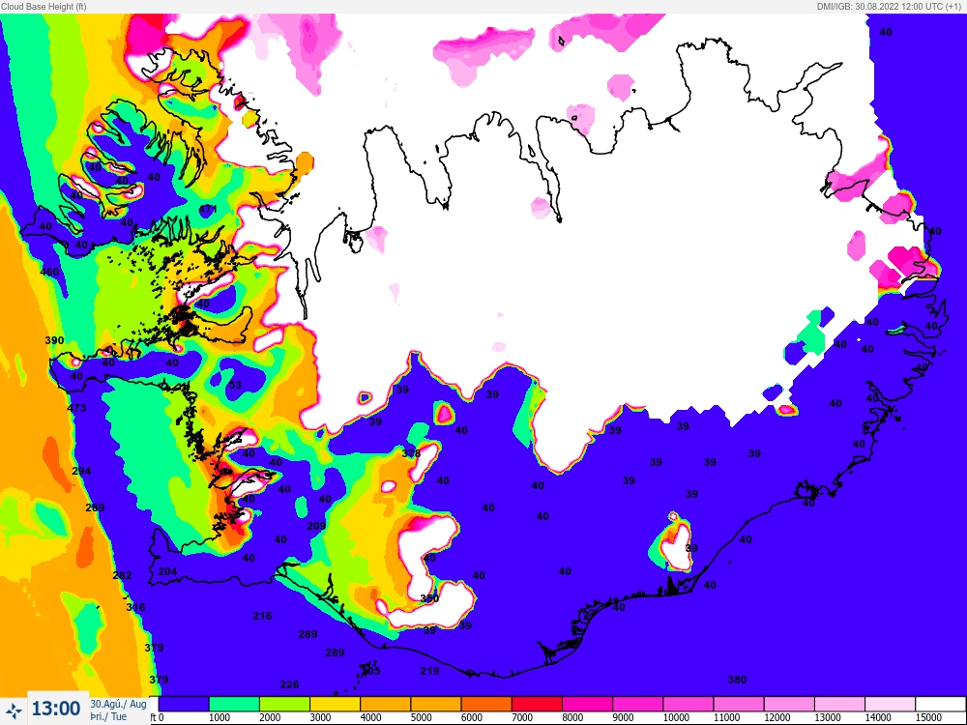The image size is (967, 725).
Task: Click the map value 226
Action: tap(289, 684)
